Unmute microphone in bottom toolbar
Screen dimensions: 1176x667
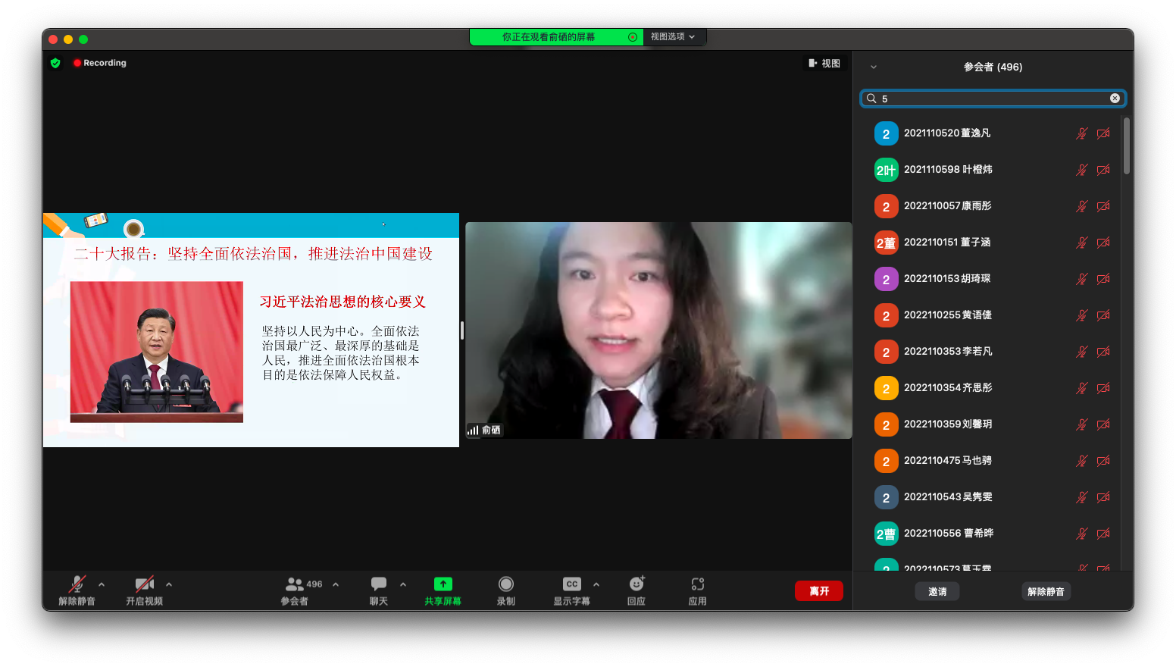[77, 584]
